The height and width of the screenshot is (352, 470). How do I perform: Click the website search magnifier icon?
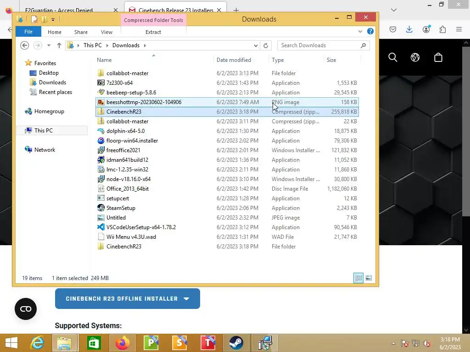(x=393, y=57)
